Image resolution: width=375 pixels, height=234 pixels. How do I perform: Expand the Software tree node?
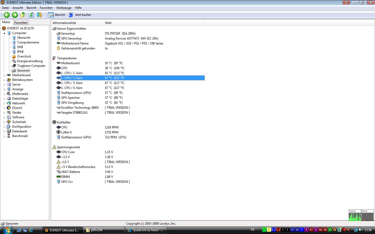pyautogui.click(x=4, y=118)
